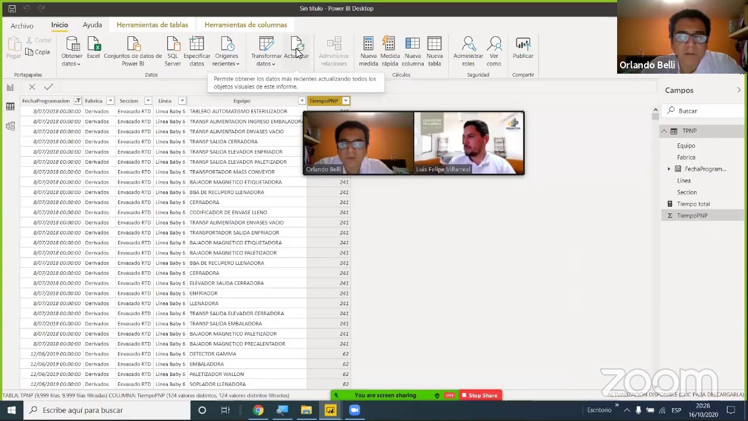Click the Medida rápida icon
This screenshot has height=421, width=748.
[389, 44]
